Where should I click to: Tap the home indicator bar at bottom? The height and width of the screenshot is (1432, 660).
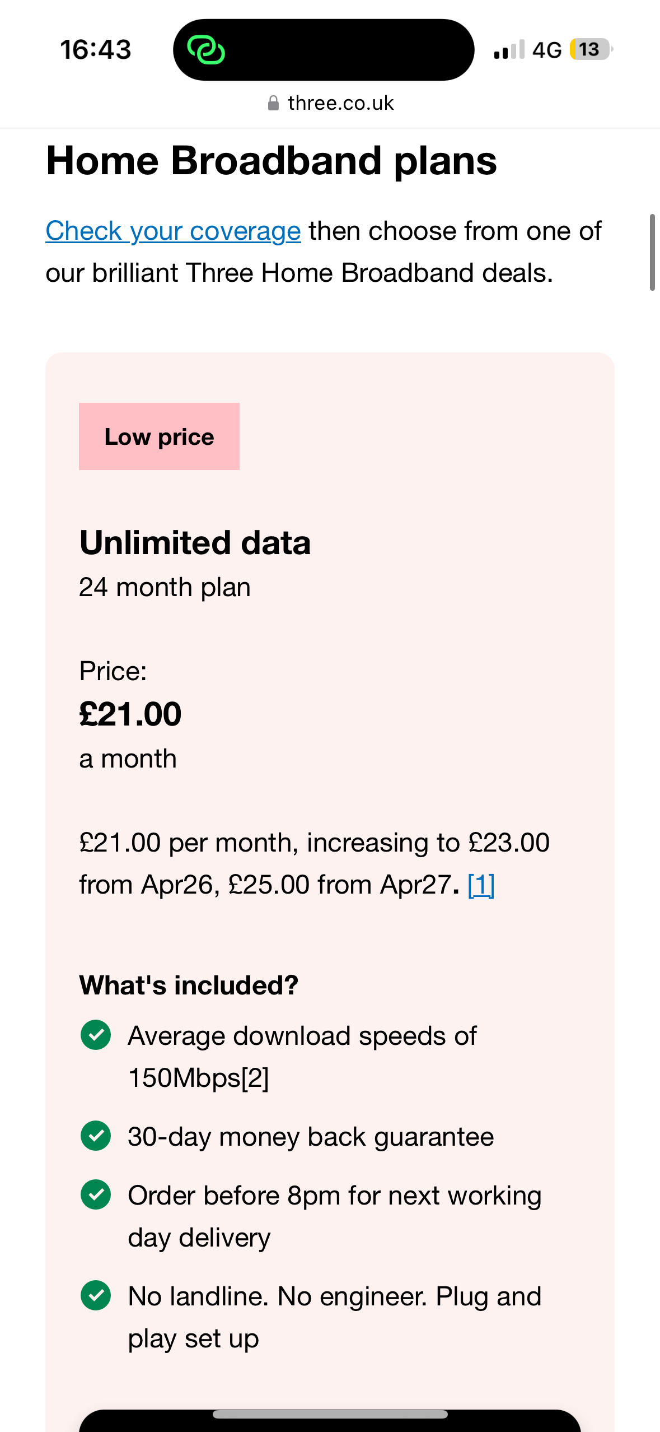tap(330, 1415)
